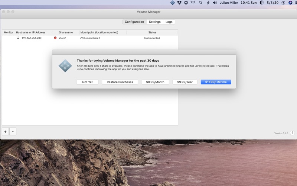Select the $9.99/Year subscription
Image resolution: width=297 pixels, height=186 pixels.
(x=185, y=82)
